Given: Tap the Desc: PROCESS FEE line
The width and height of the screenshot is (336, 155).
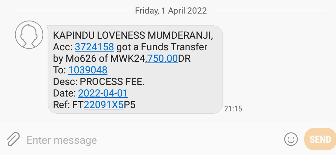Looking at the screenshot, I should pyautogui.click(x=99, y=82).
